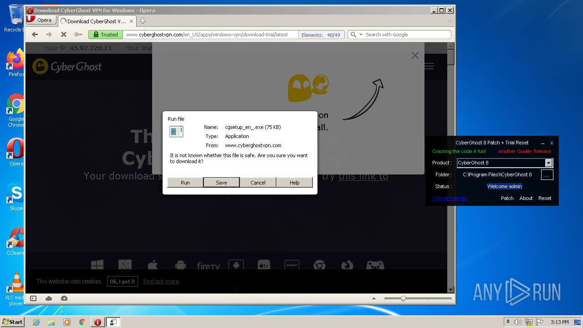Image resolution: width=583 pixels, height=328 pixels.
Task: Launch Internet Explorer from the taskbar
Action: [36, 322]
